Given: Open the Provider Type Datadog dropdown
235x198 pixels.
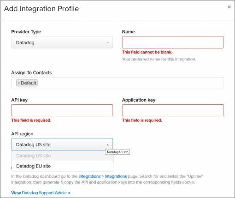Looking at the screenshot, I should pyautogui.click(x=62, y=42).
